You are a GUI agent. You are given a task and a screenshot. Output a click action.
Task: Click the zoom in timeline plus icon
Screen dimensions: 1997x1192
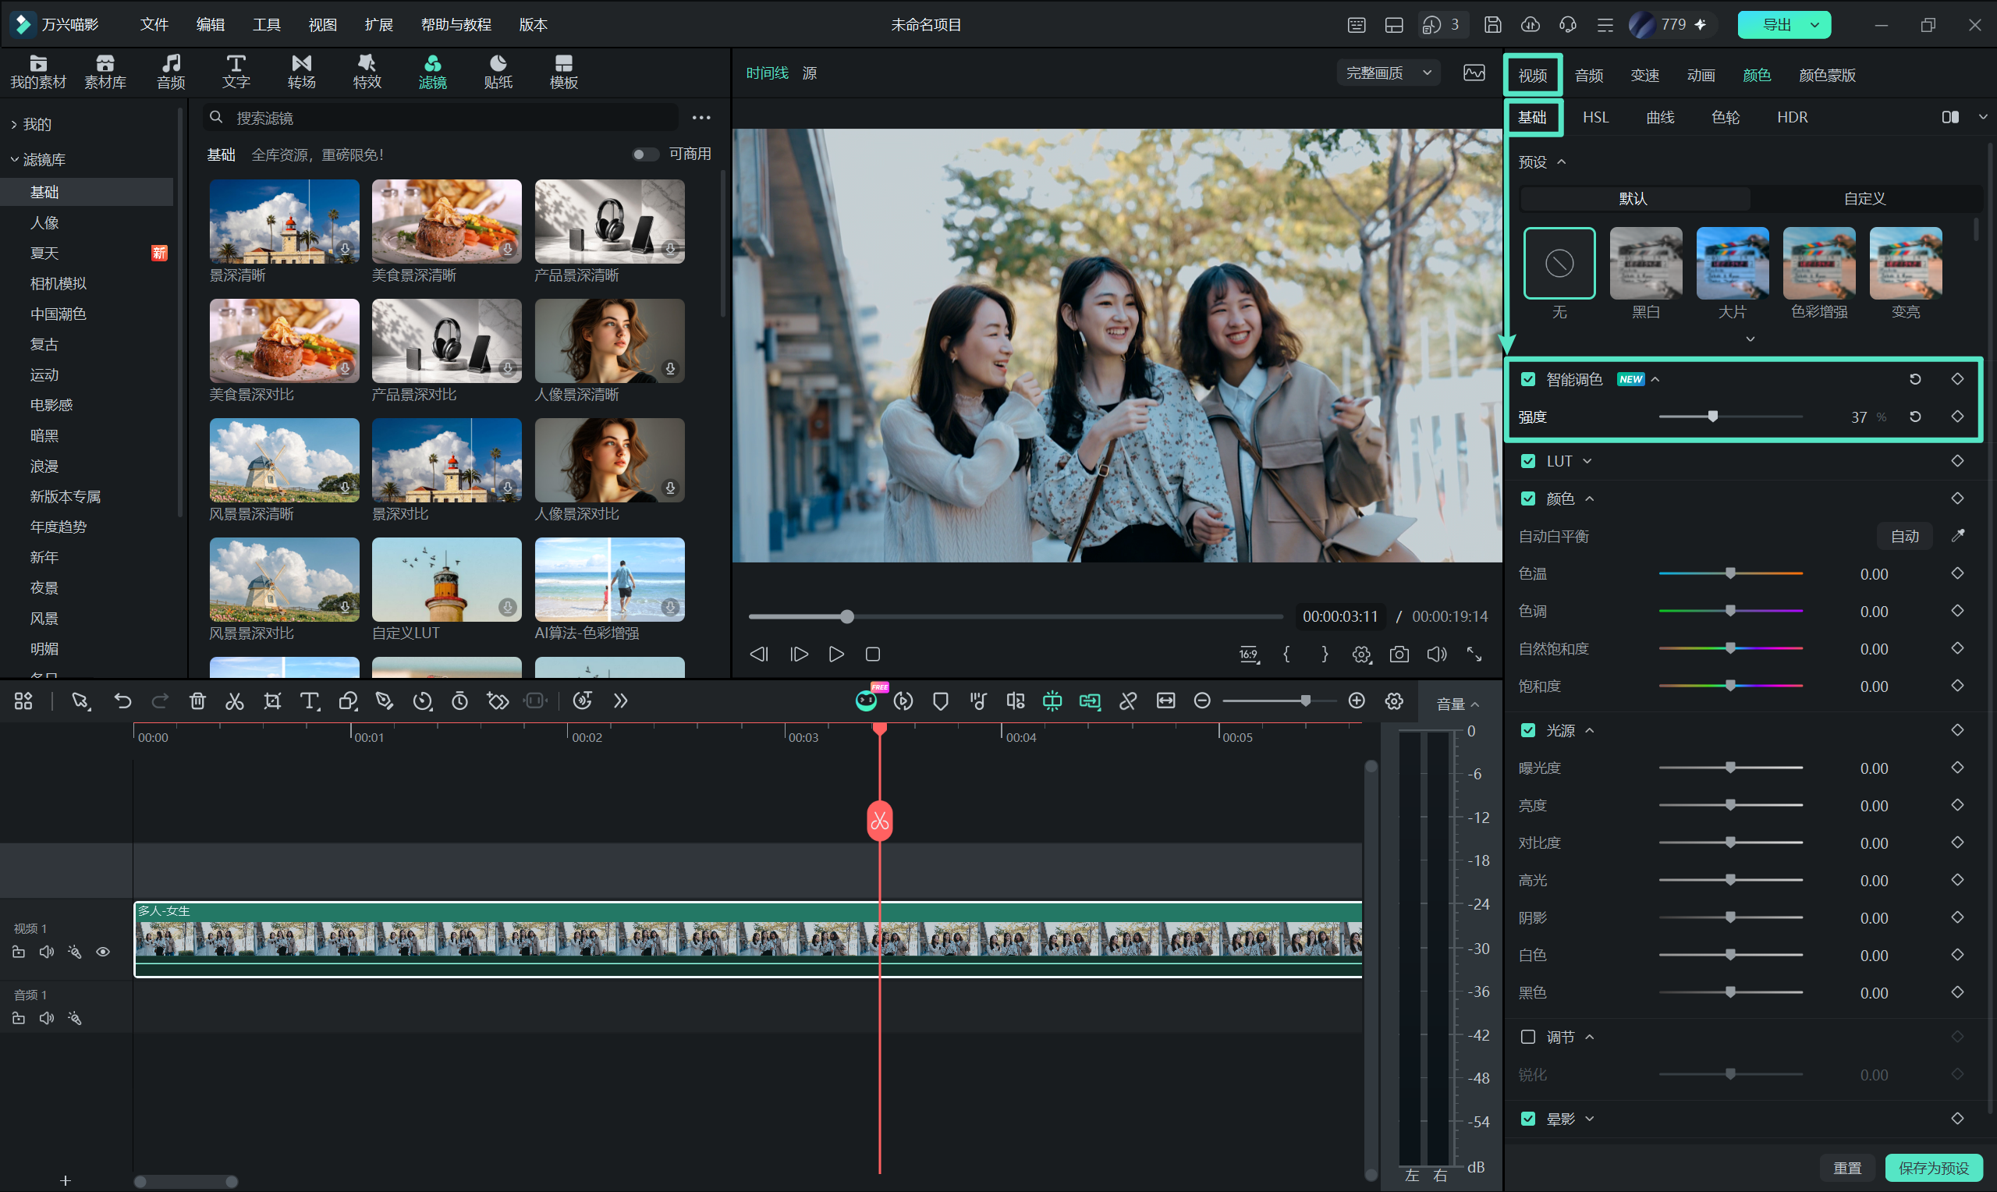coord(1357,701)
